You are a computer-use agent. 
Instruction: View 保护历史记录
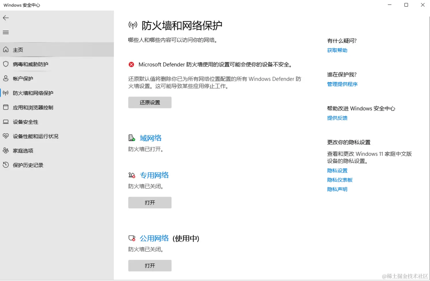point(57,165)
